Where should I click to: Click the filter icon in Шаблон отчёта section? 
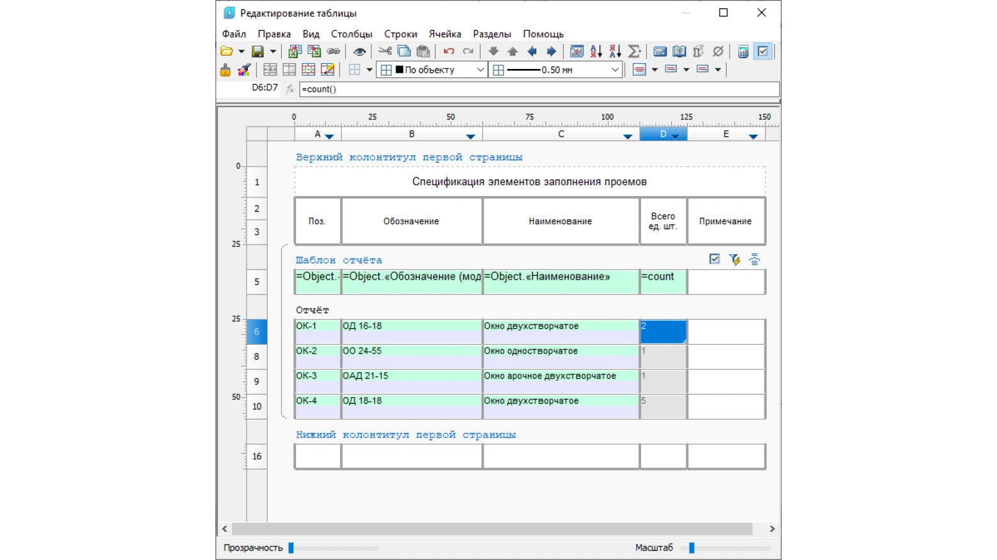pos(734,259)
